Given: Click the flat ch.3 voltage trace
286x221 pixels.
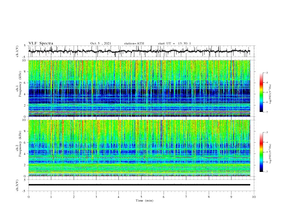Looking at the screenshot, I should 139,185.
